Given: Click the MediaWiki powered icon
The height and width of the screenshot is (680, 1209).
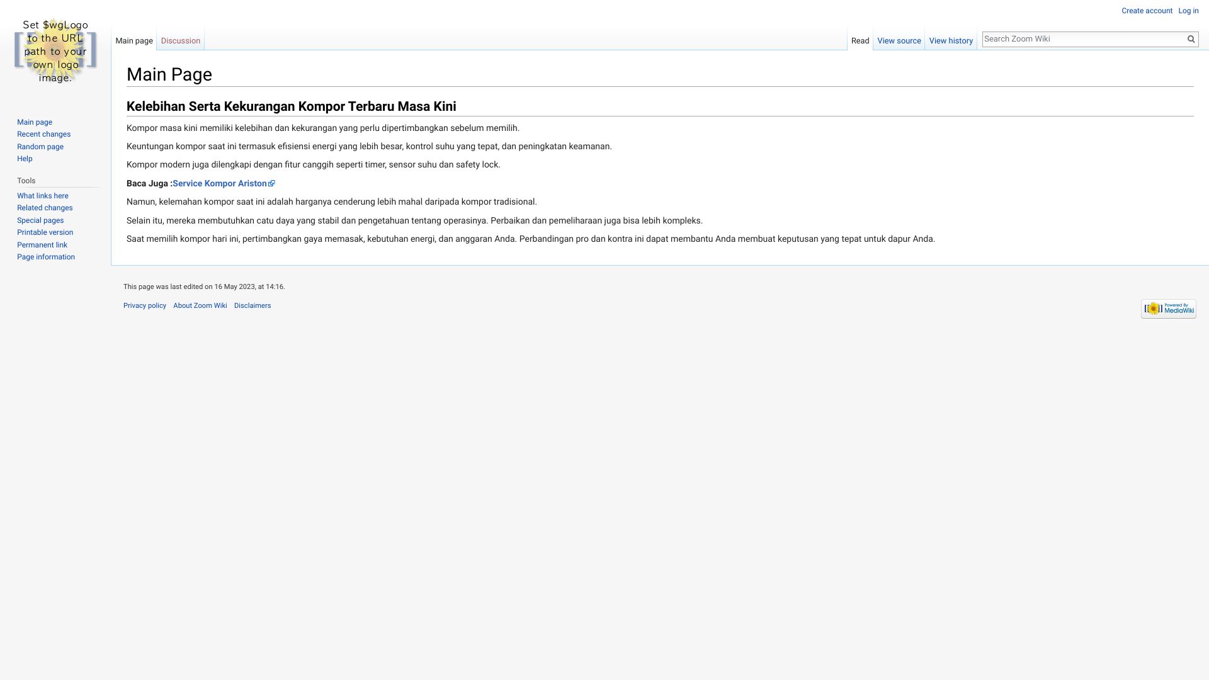Looking at the screenshot, I should coord(1168,308).
